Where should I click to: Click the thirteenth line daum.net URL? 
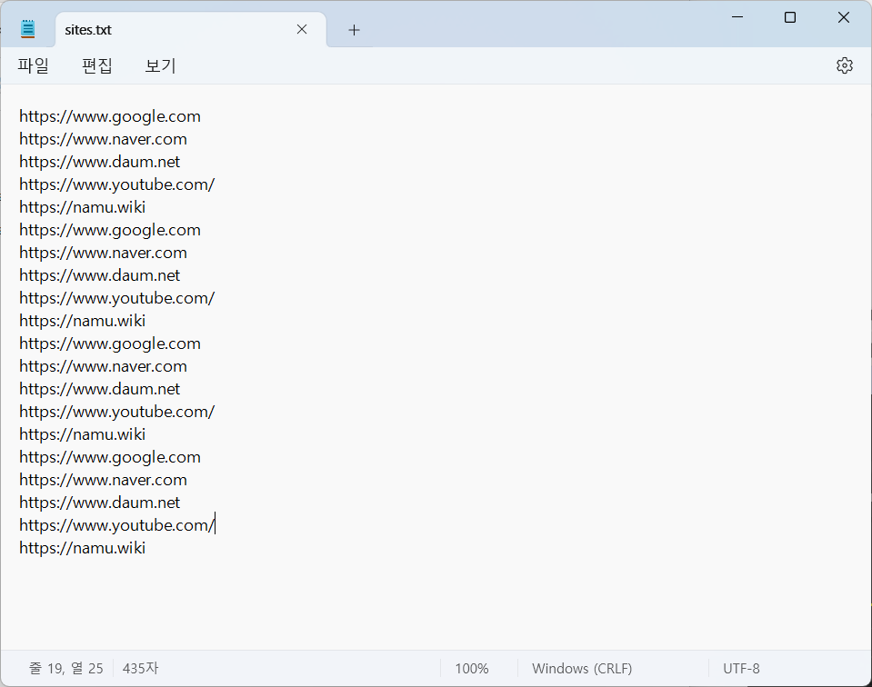99,390
